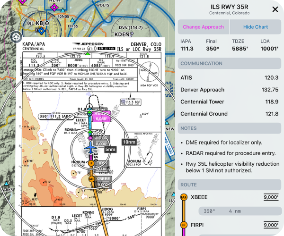Click the magenta airport symbol near 40N05

(x=54, y=8)
